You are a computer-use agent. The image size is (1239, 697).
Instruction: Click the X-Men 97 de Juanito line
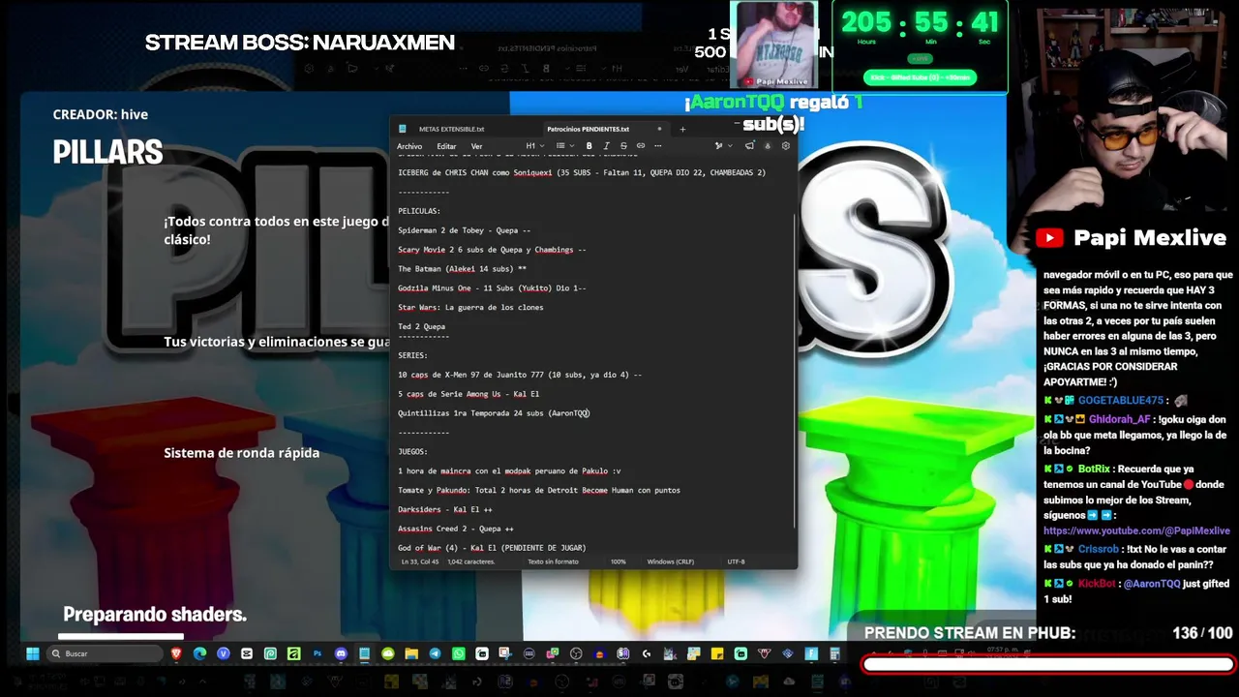(x=520, y=375)
